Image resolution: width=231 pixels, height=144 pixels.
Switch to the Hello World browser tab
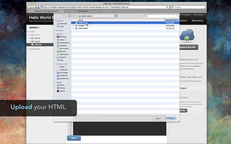coord(83,11)
